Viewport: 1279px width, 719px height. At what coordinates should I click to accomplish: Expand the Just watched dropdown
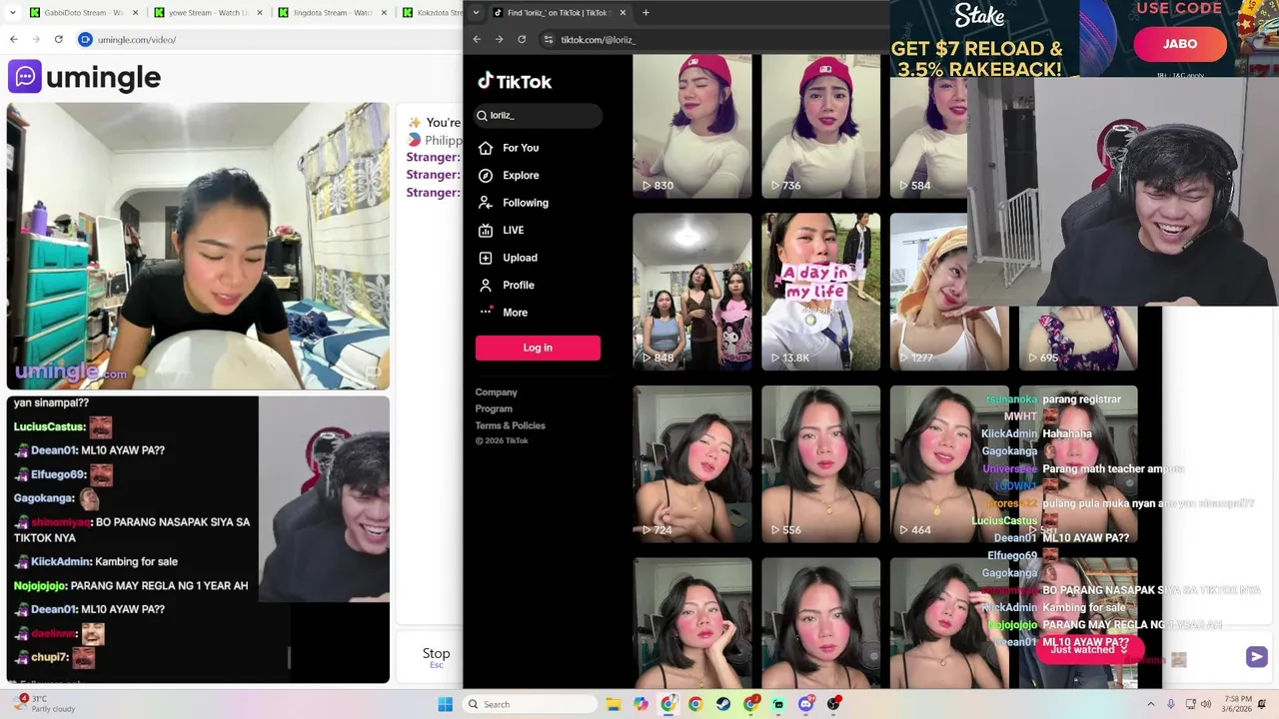(1089, 649)
